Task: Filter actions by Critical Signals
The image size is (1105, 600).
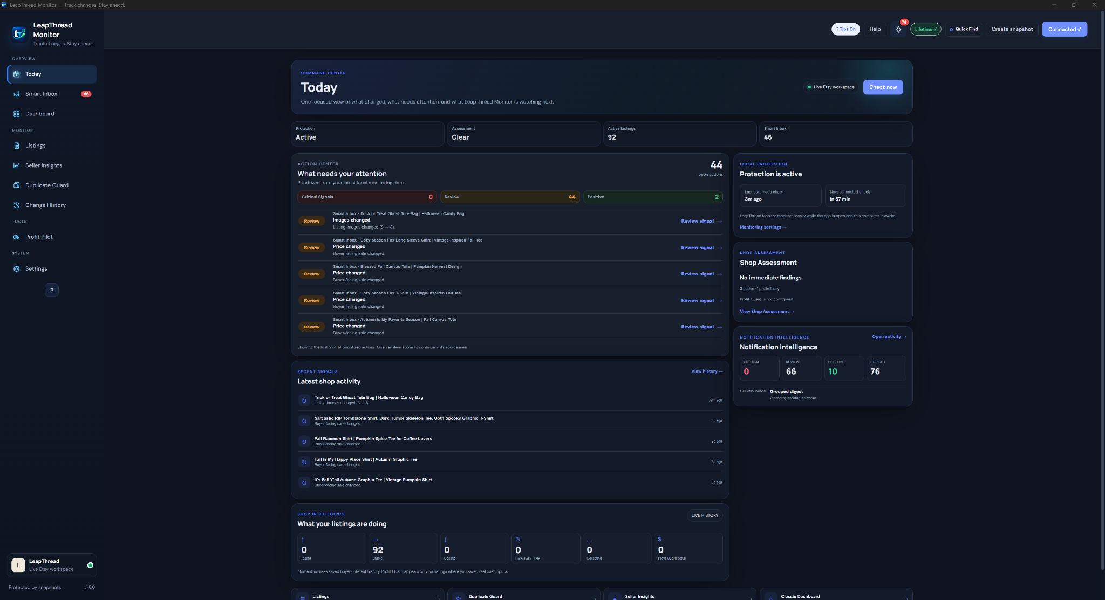Action: (x=367, y=197)
